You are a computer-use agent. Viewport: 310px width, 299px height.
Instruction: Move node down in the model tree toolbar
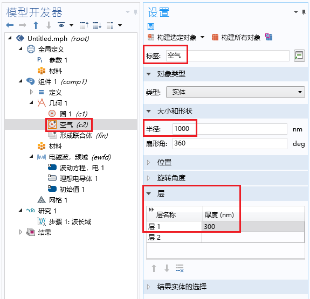coord(49,25)
